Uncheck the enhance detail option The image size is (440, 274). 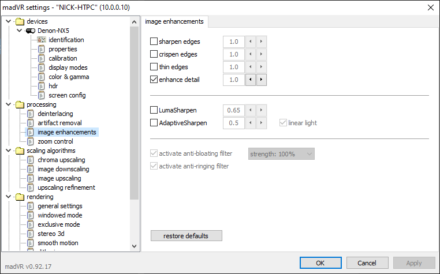[x=154, y=80]
